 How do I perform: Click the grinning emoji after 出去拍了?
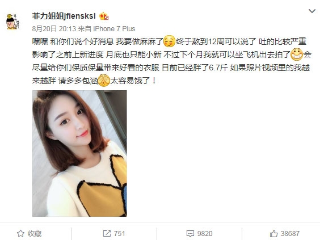click(x=297, y=54)
